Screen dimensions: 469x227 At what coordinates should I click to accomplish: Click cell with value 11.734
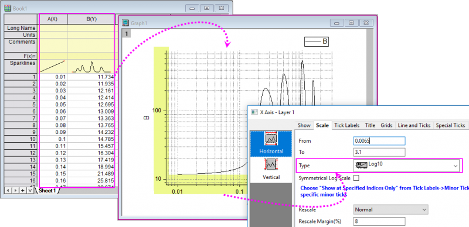[x=91, y=77]
